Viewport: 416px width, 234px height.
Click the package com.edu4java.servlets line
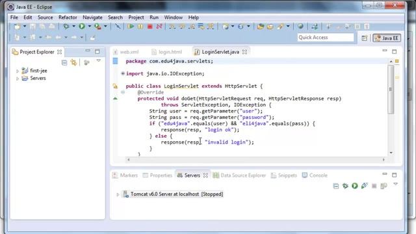(x=169, y=61)
